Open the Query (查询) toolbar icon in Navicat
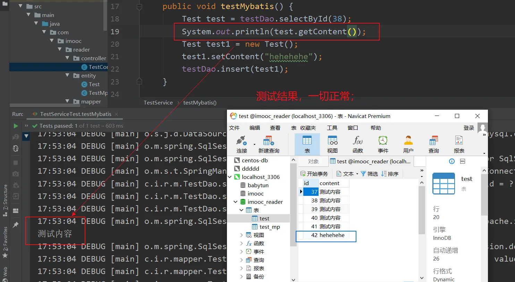 [434, 144]
